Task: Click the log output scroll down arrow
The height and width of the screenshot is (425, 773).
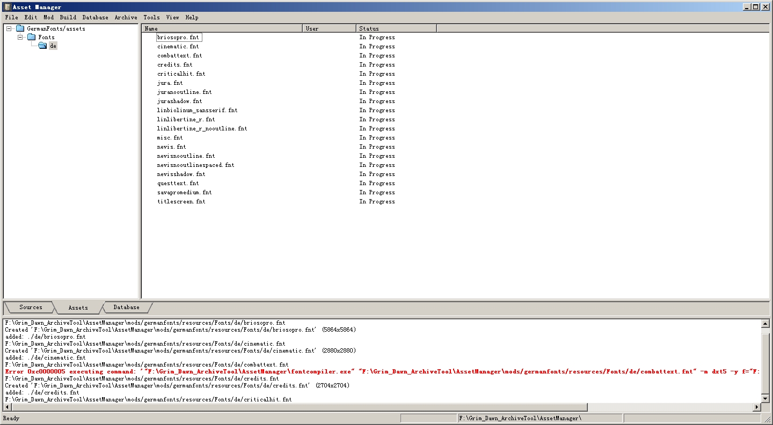Action: pyautogui.click(x=765, y=399)
